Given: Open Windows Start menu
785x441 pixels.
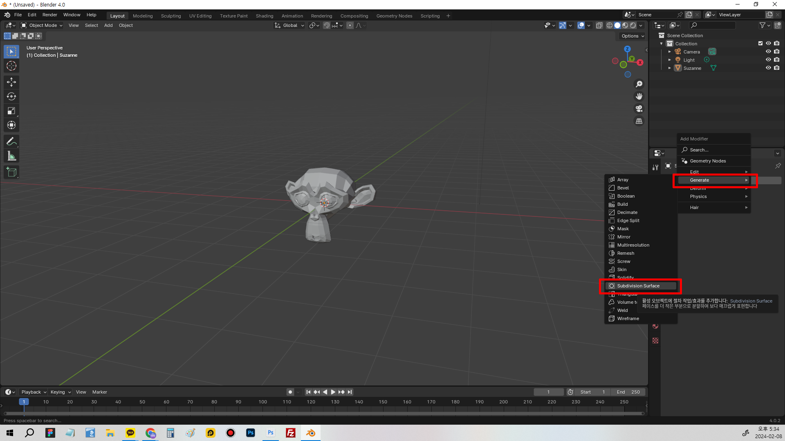Looking at the screenshot, I should (x=10, y=433).
